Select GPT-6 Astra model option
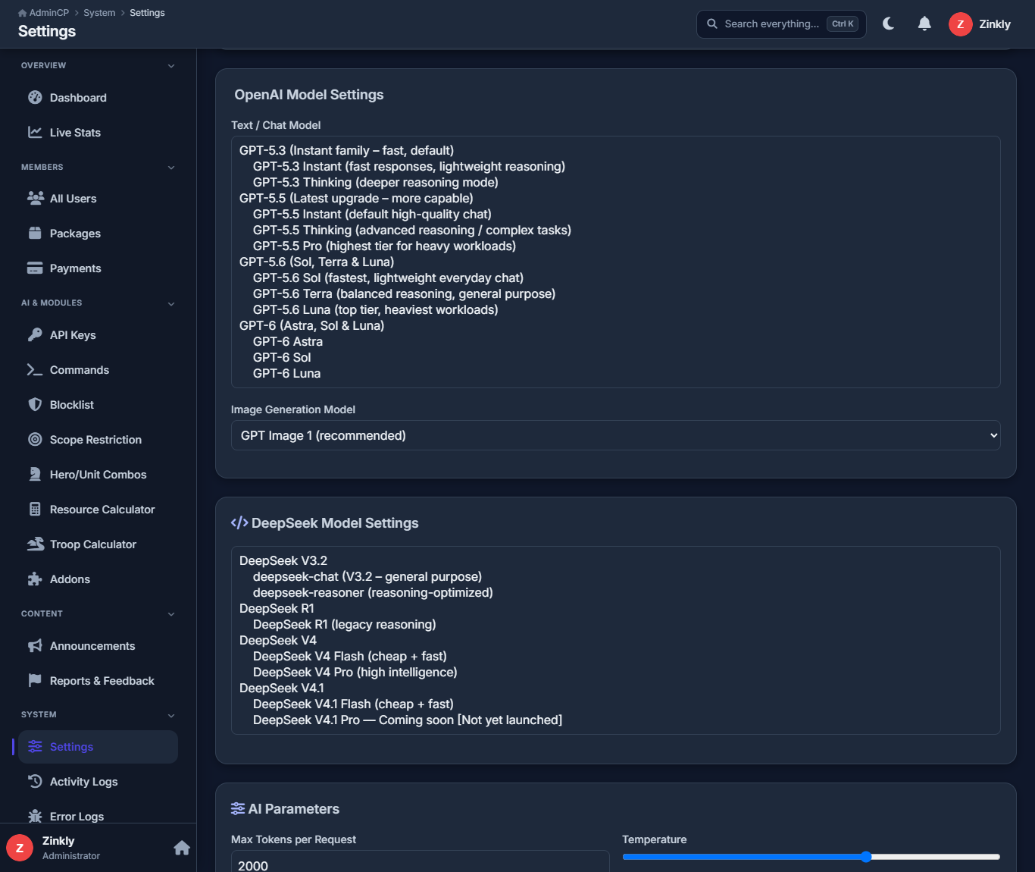The width and height of the screenshot is (1035, 872). tap(288, 341)
